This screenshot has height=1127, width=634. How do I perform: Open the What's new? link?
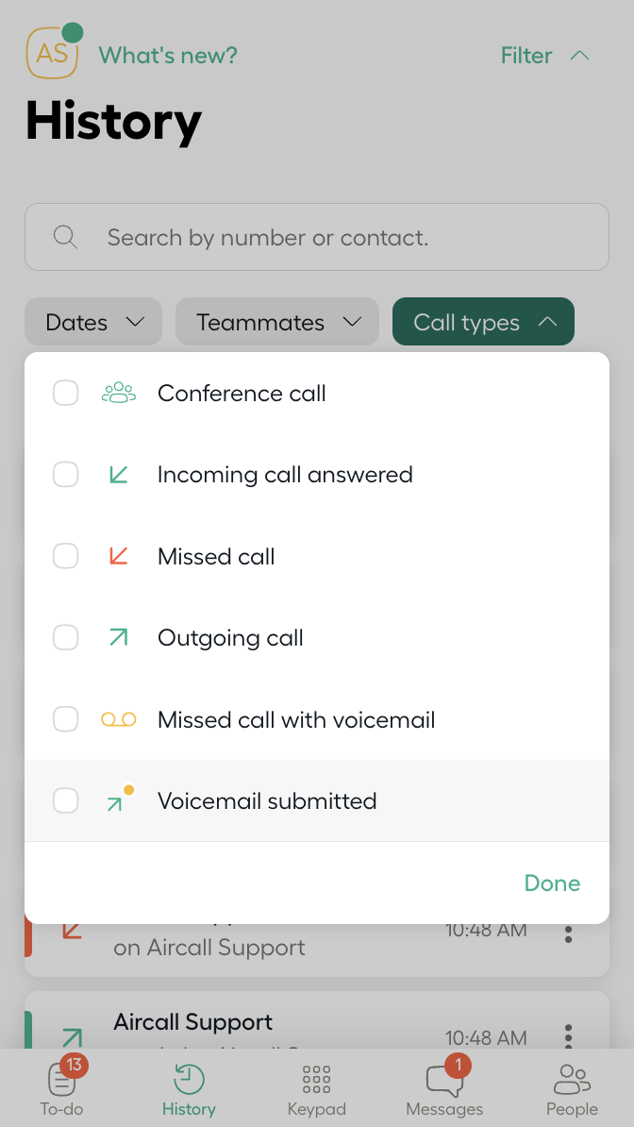[x=168, y=56]
